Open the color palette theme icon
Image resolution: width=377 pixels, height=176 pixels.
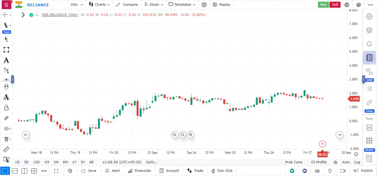pyautogui.click(x=70, y=171)
